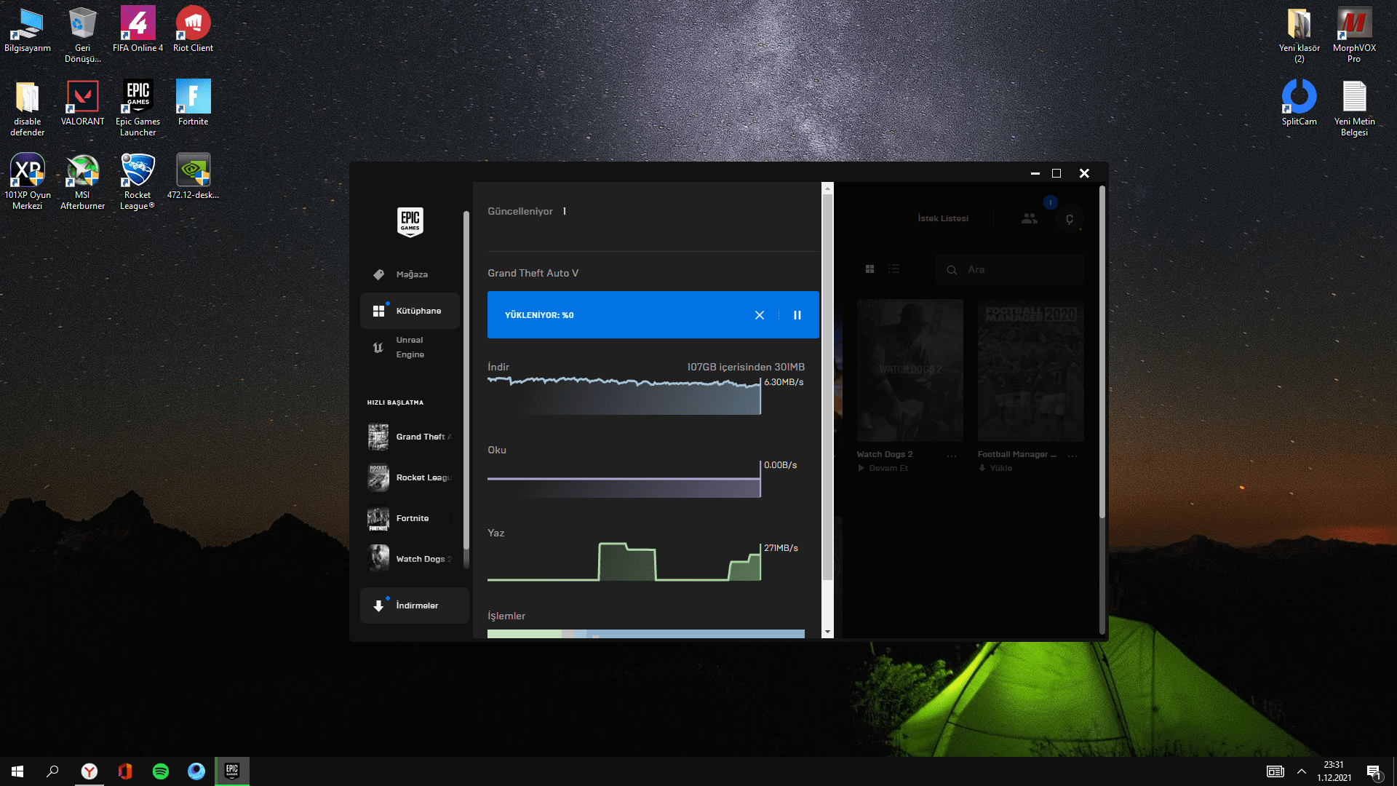
Task: Select the disable defender folder icon
Action: point(28,108)
